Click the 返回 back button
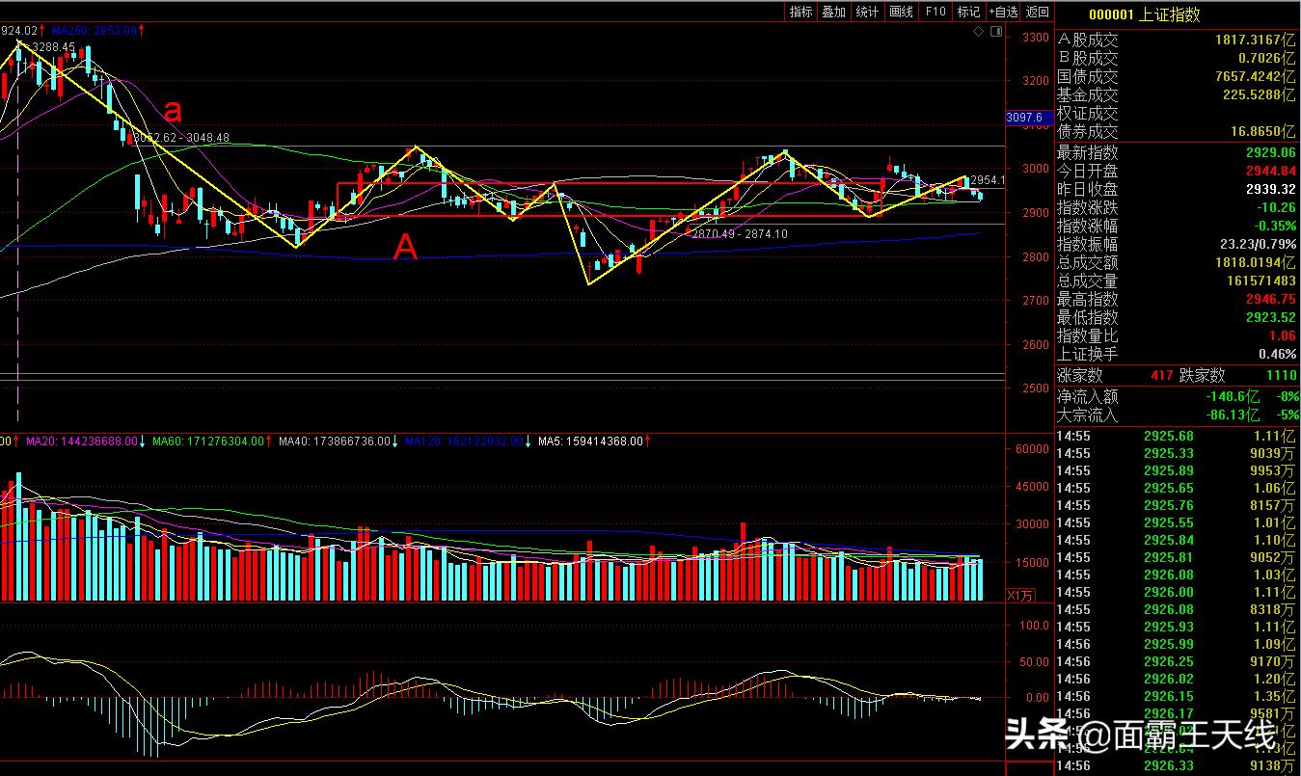Screen dimensions: 1301x776 click(1037, 12)
